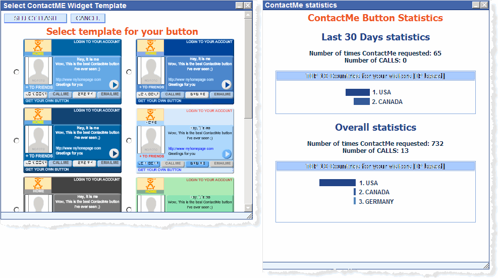This screenshot has height=278, width=498.
Task: Click the HOME mascot icon in top-left template
Action: click(x=38, y=47)
